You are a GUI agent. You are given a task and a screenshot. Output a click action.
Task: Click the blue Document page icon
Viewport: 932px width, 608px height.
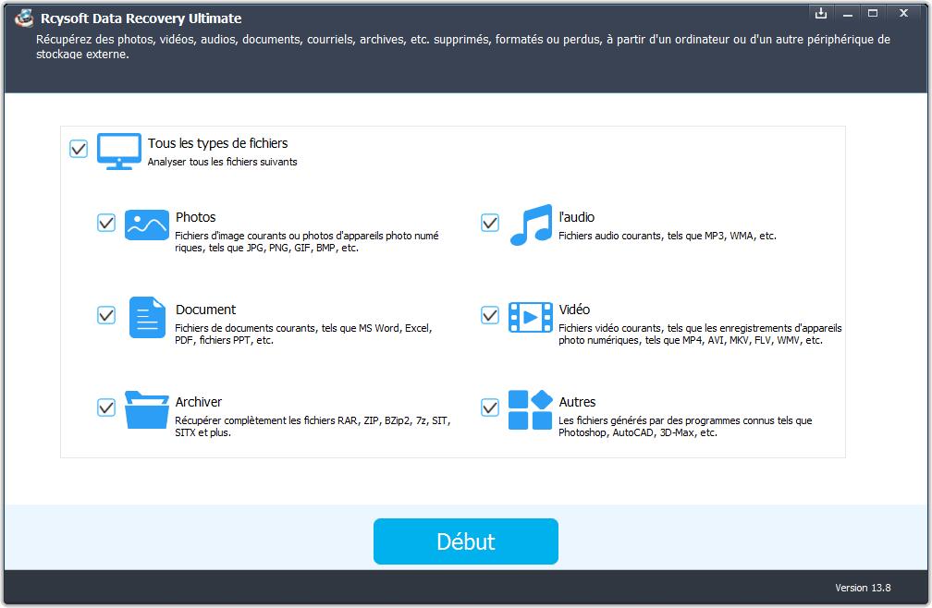coord(146,317)
